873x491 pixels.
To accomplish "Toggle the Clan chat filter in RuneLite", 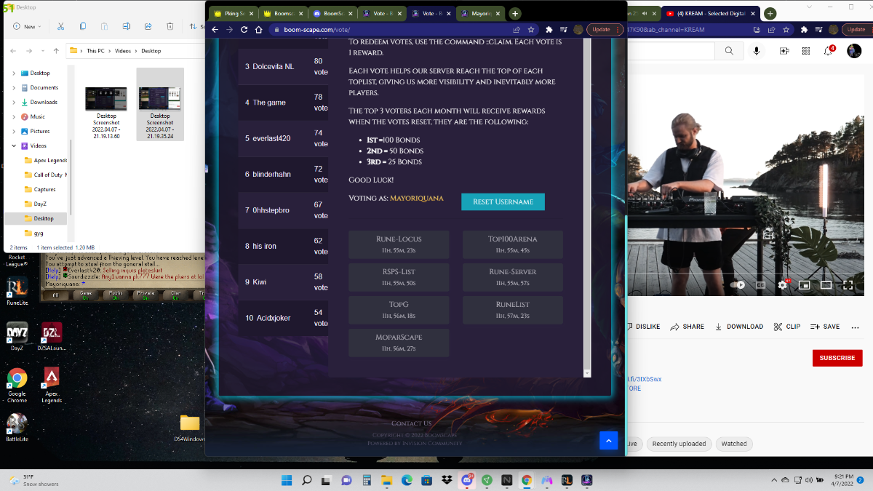I will click(x=175, y=295).
